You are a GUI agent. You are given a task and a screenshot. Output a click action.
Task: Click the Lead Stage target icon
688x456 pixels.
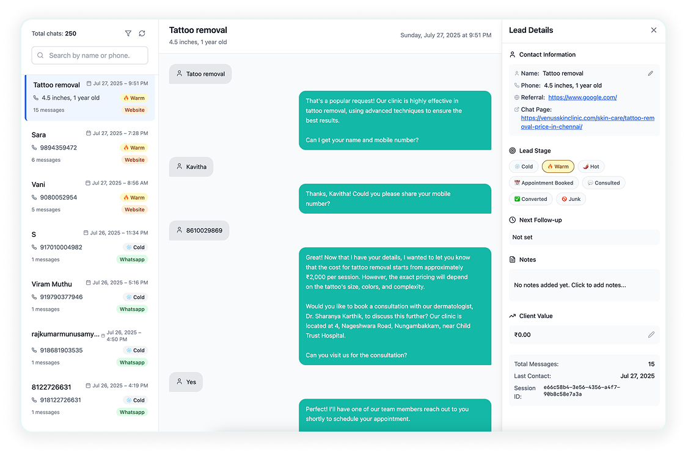click(x=512, y=151)
